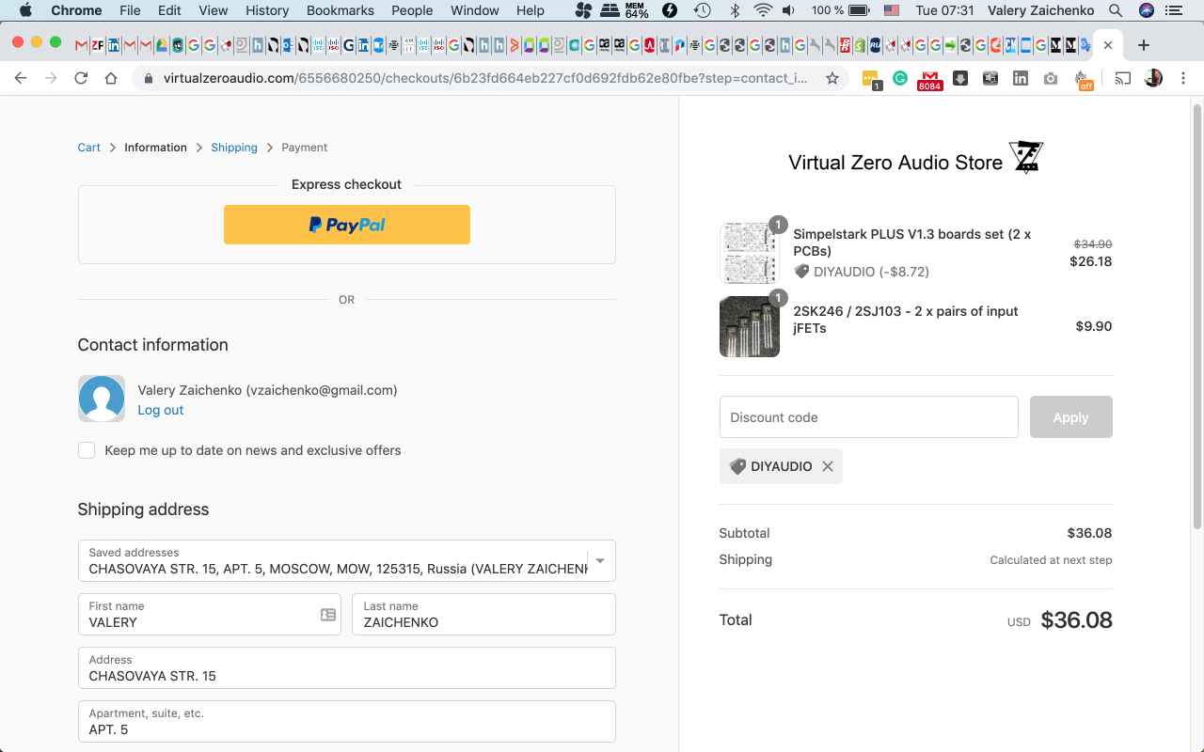Click Apply discount button

tap(1071, 417)
